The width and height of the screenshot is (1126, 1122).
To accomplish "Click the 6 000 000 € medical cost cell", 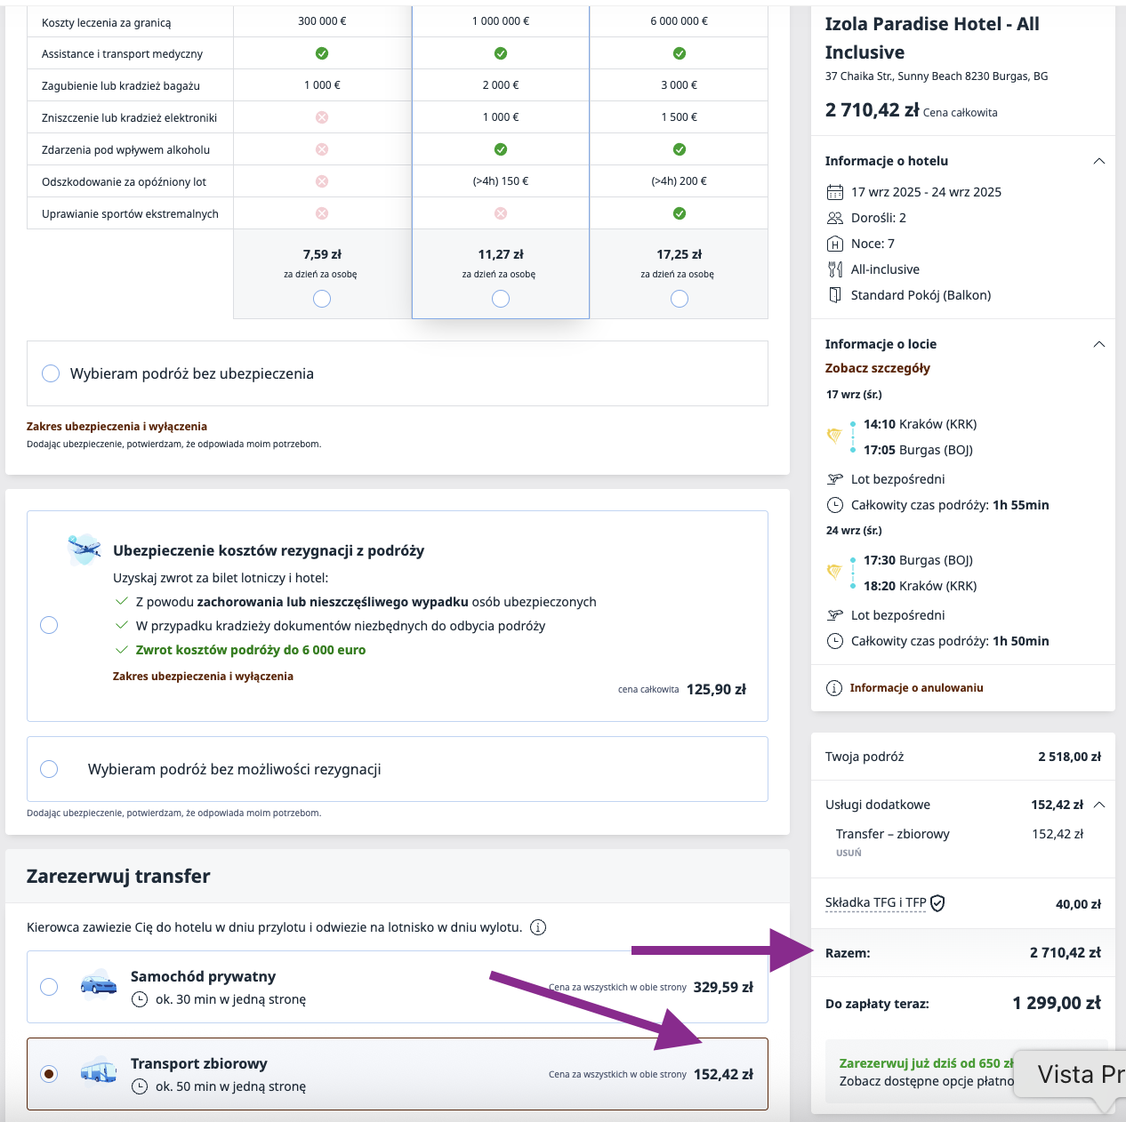I will (680, 20).
